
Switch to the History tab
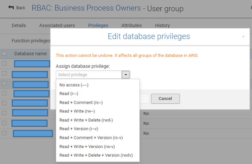(x=162, y=26)
